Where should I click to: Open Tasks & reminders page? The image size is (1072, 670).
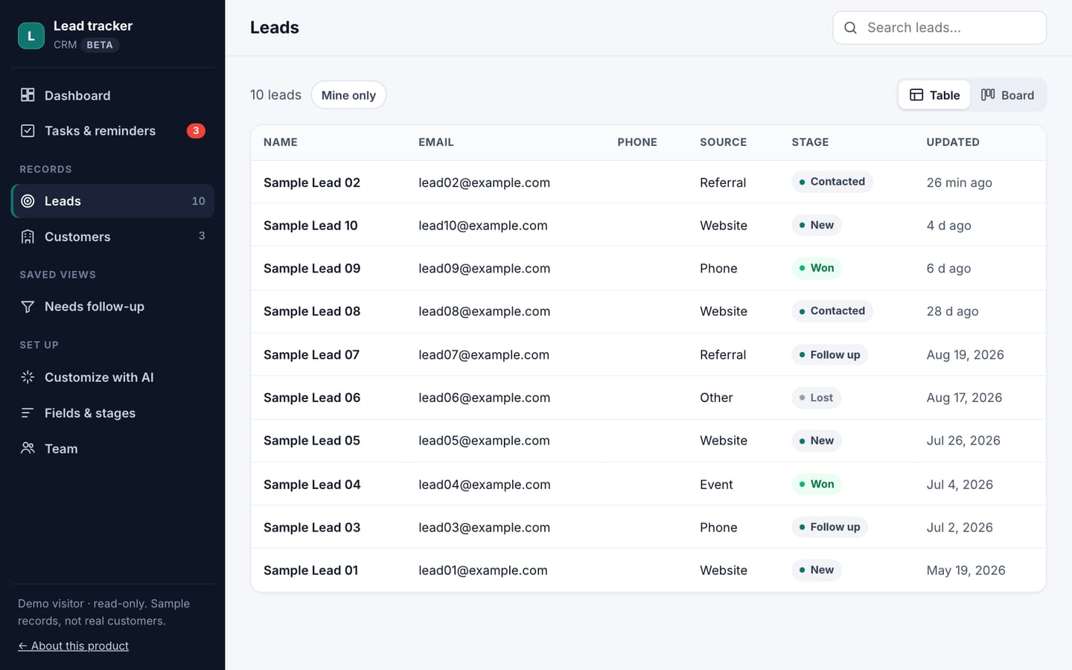point(113,130)
